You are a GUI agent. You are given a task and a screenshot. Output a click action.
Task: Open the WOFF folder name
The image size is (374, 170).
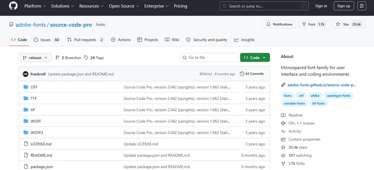36,121
